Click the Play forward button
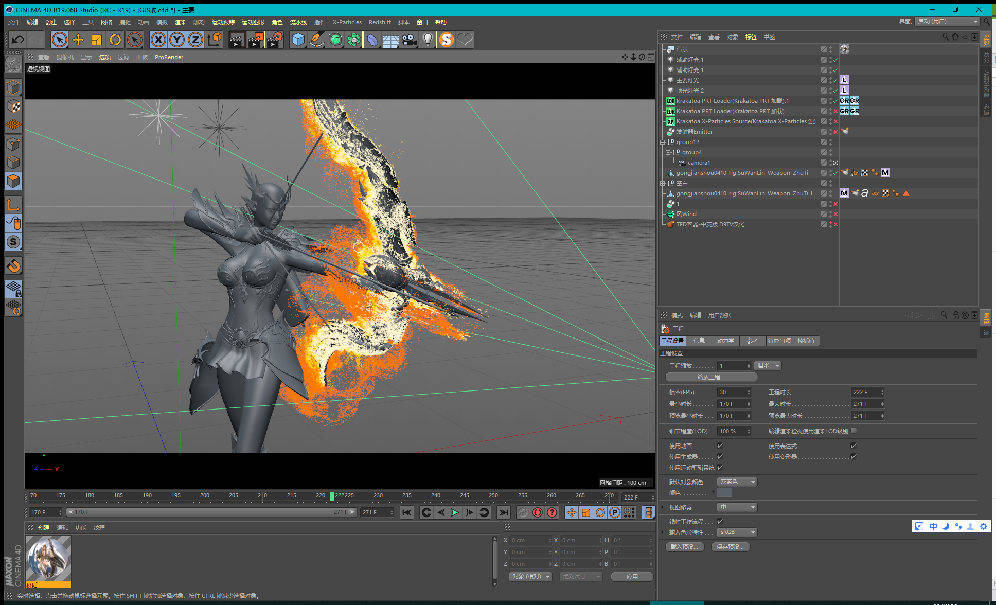This screenshot has width=996, height=605. (x=455, y=512)
